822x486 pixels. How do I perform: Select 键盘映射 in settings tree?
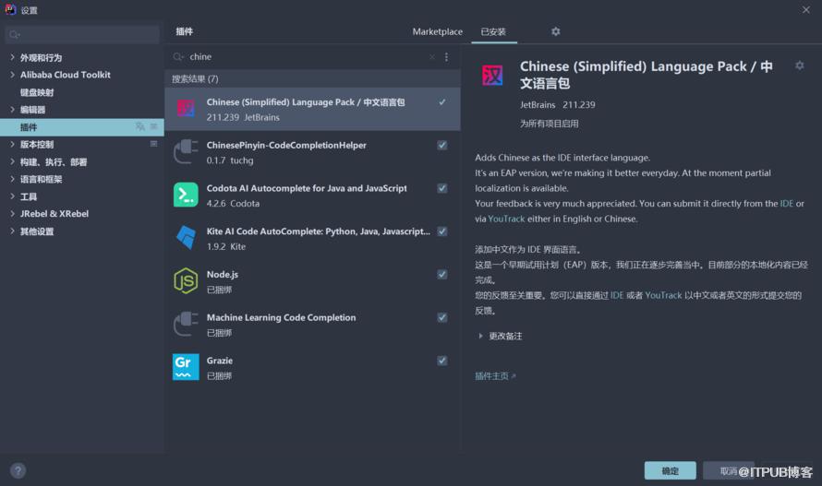point(37,92)
